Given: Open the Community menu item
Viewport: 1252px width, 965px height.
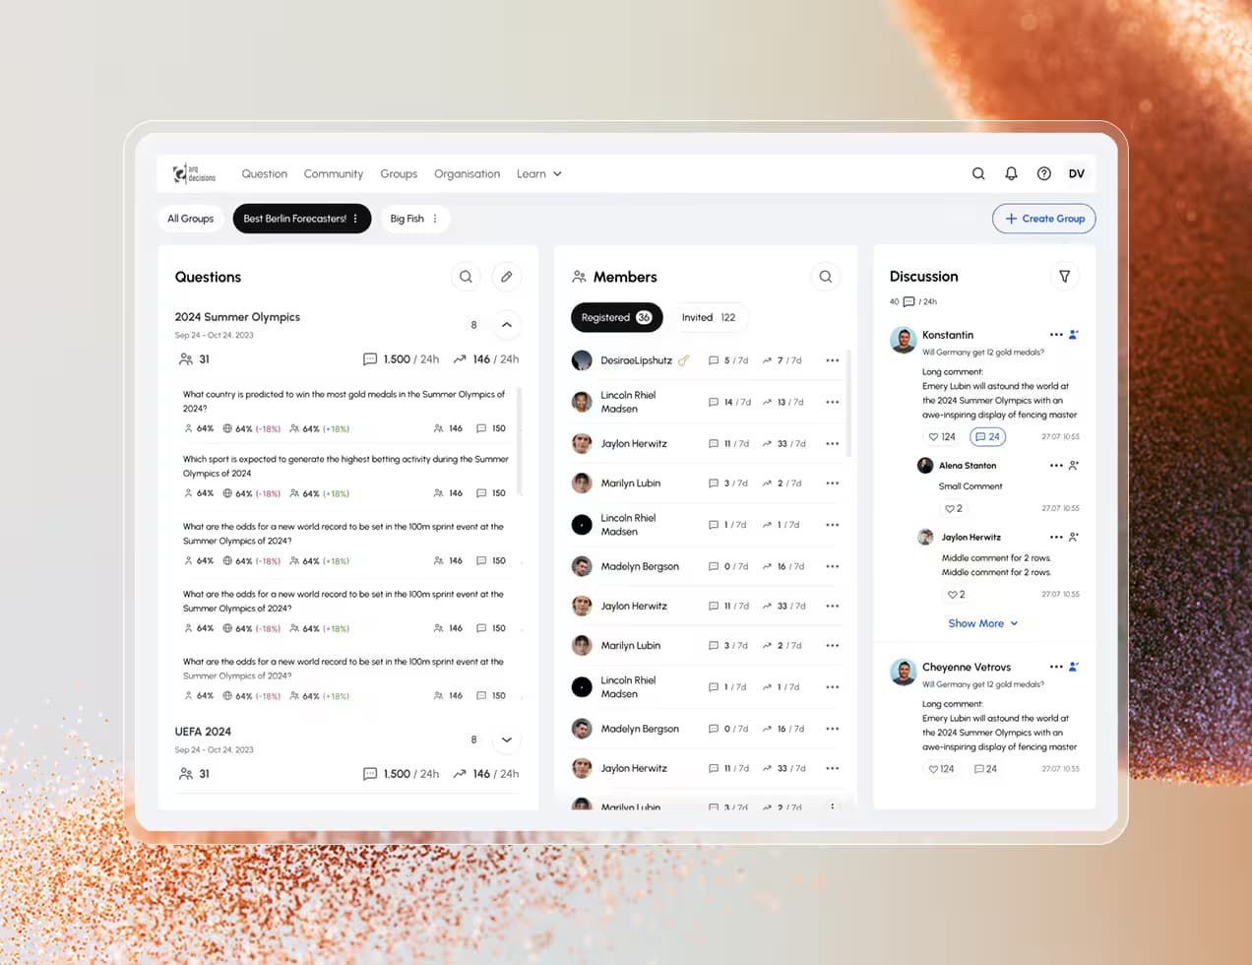Looking at the screenshot, I should coord(334,174).
